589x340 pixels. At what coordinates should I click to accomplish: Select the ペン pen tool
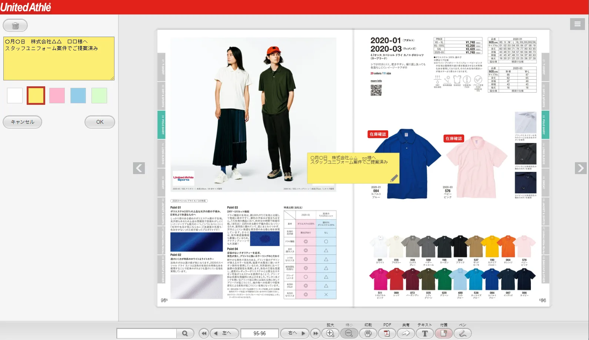click(462, 333)
